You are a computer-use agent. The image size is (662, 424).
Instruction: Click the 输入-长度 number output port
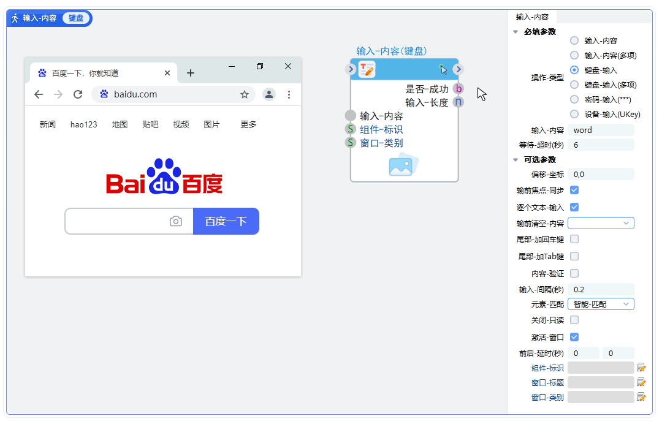click(458, 102)
